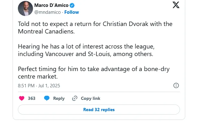Select the Reply text label
The width and height of the screenshot is (200, 123).
pyautogui.click(x=59, y=98)
